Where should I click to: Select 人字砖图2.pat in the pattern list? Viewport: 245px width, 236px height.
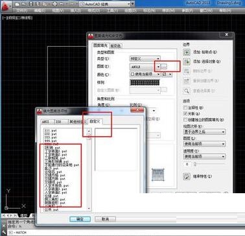(56, 192)
